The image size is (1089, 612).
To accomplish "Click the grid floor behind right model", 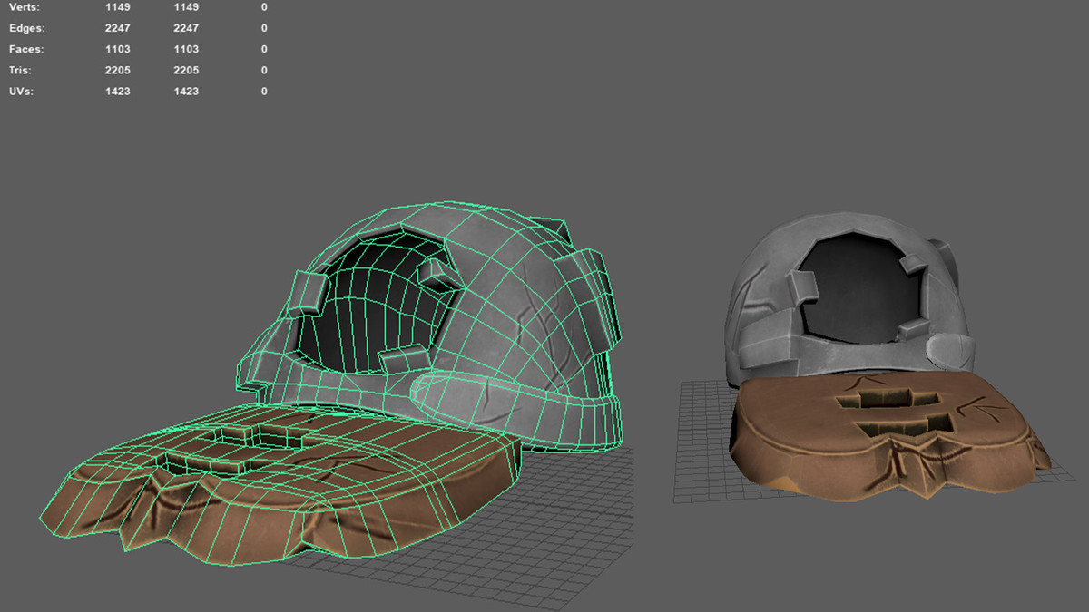I will point(703,435).
